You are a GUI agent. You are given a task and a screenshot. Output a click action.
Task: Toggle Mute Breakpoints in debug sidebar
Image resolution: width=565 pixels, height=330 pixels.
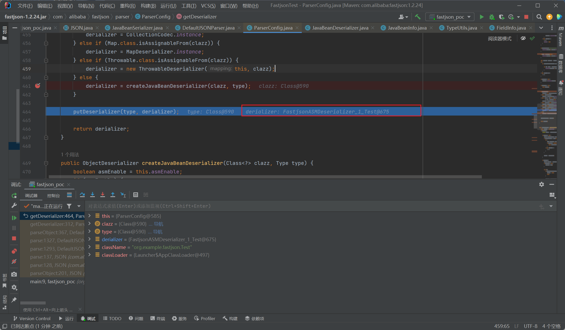coord(14,261)
